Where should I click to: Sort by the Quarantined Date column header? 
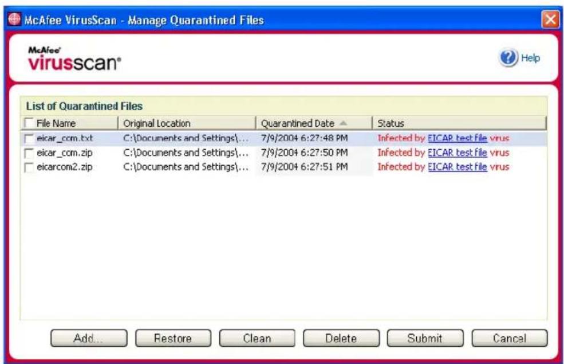[x=314, y=123]
